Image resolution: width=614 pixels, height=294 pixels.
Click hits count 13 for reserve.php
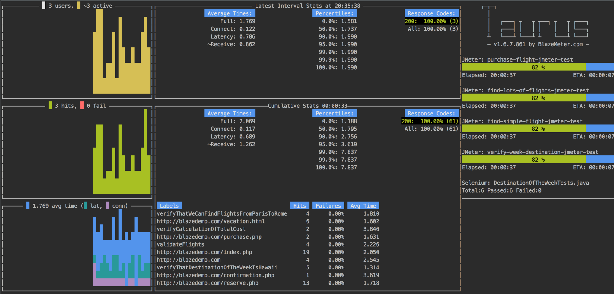[306, 283]
